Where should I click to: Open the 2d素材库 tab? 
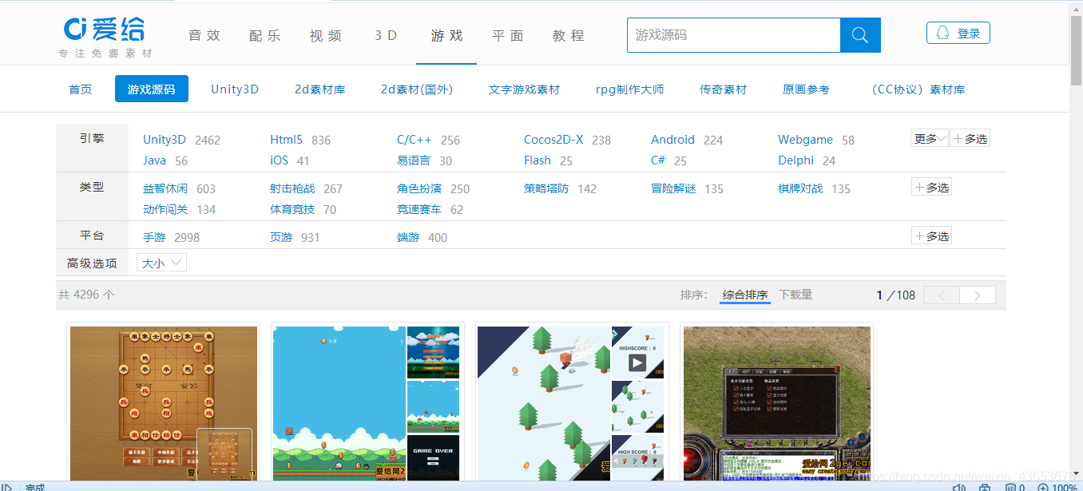[319, 89]
